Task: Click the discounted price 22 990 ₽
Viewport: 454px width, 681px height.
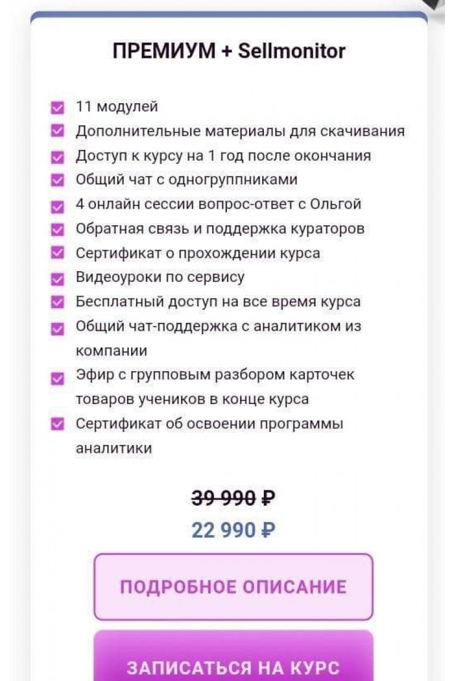Action: tap(233, 531)
